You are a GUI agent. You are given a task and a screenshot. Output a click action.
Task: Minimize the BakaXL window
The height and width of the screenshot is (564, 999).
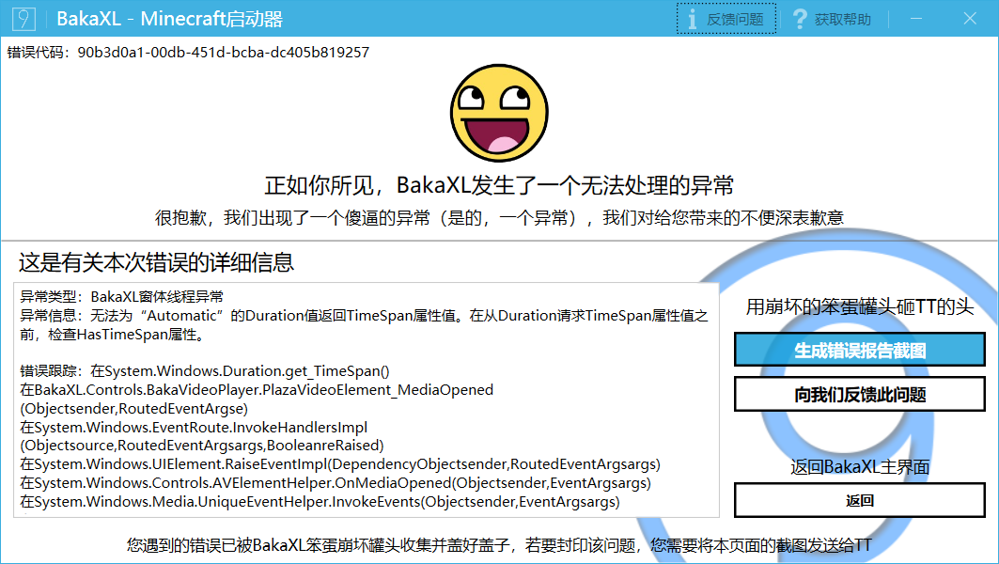point(916,19)
